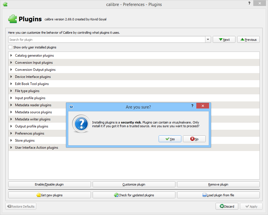
Task: Expand Input profile plugins
Action: coord(11,98)
